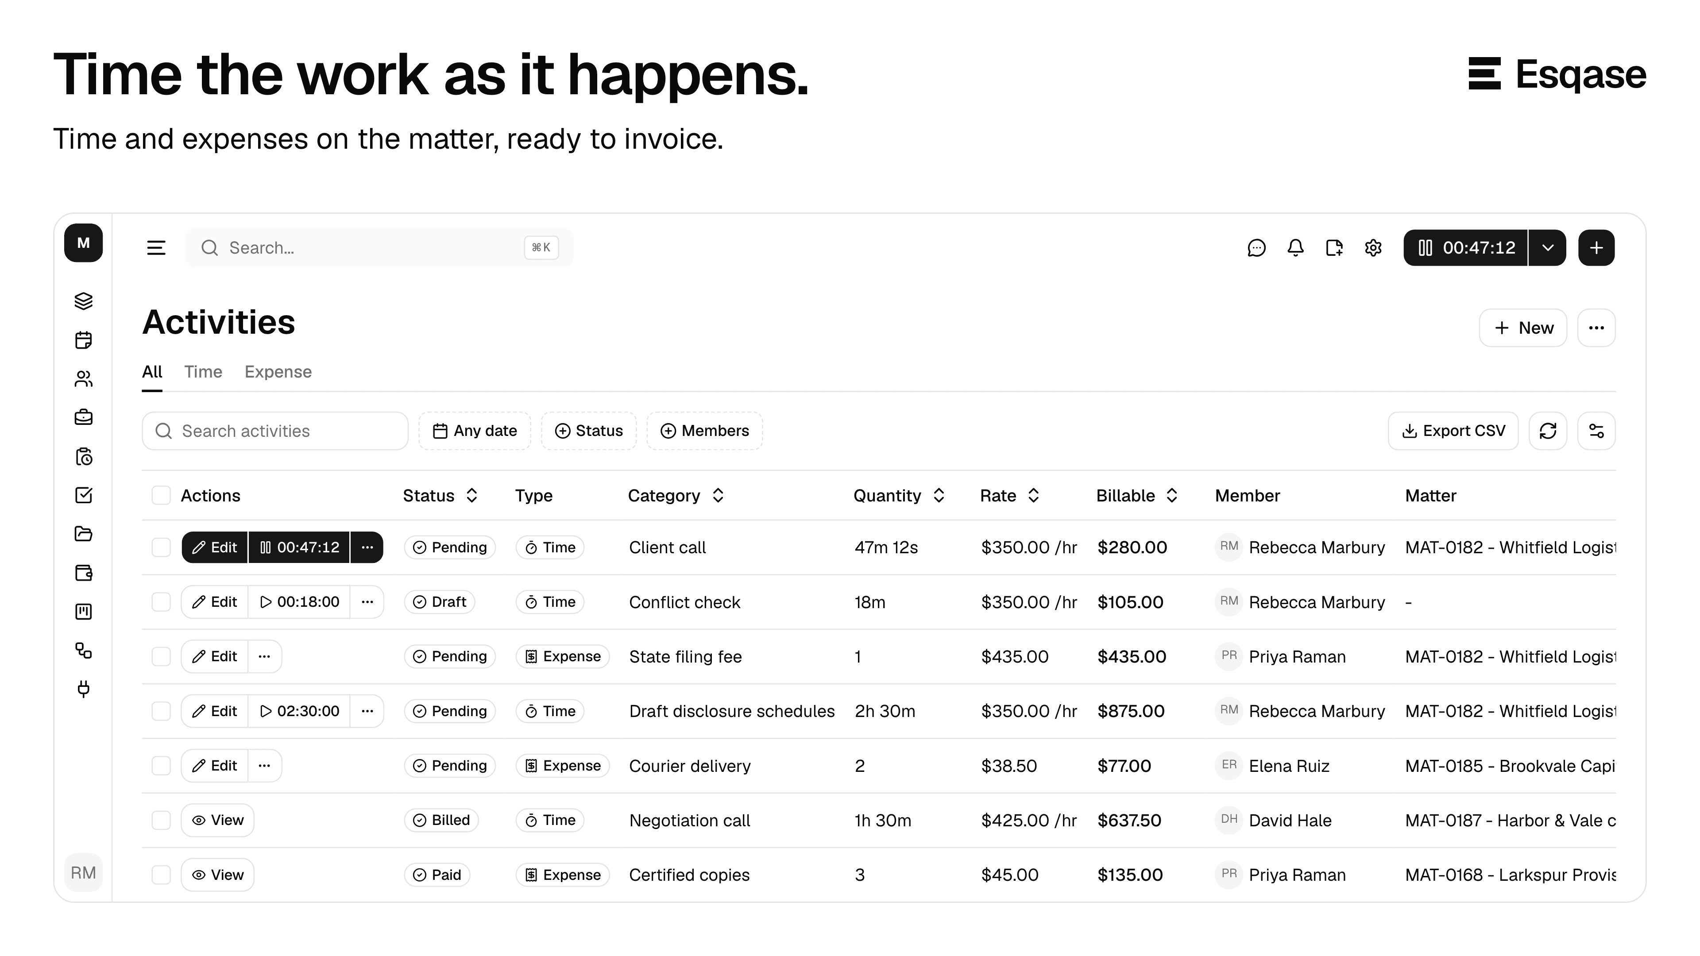This screenshot has height=956, width=1700.
Task: Sort by the Billable column
Action: point(1136,496)
